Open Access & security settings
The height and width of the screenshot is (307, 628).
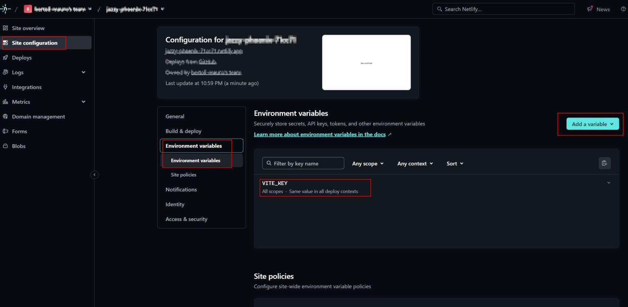pyautogui.click(x=186, y=219)
